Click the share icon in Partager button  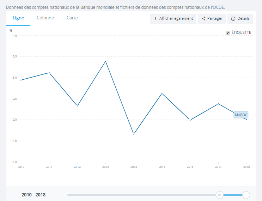[x=203, y=19]
